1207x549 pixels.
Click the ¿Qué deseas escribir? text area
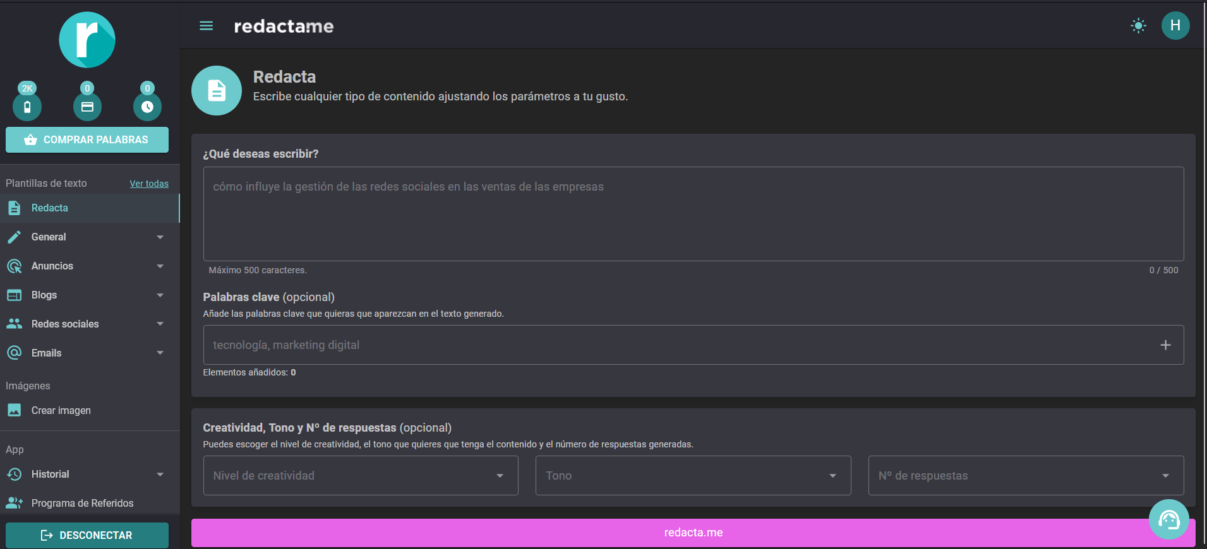pos(693,214)
